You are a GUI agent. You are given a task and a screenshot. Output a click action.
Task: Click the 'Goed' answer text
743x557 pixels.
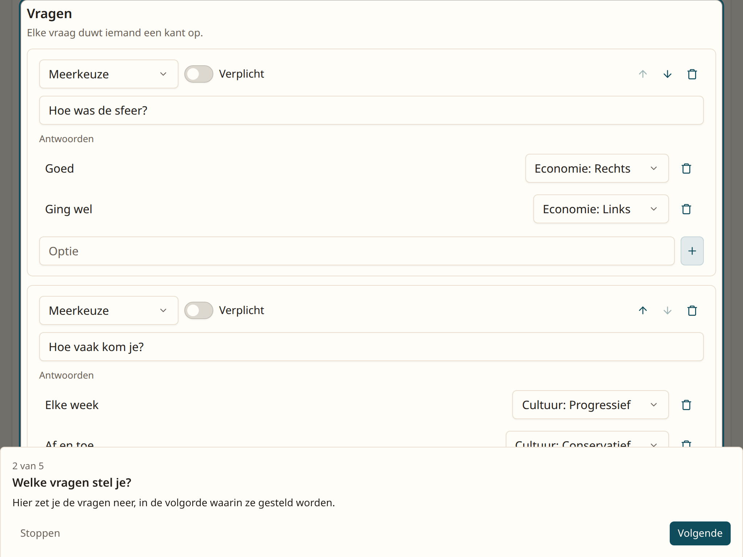[x=59, y=169]
